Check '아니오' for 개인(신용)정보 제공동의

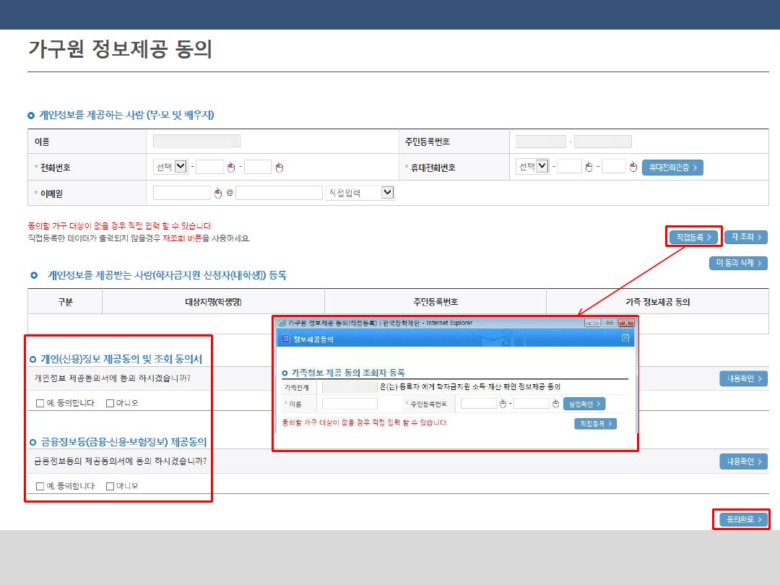click(110, 403)
